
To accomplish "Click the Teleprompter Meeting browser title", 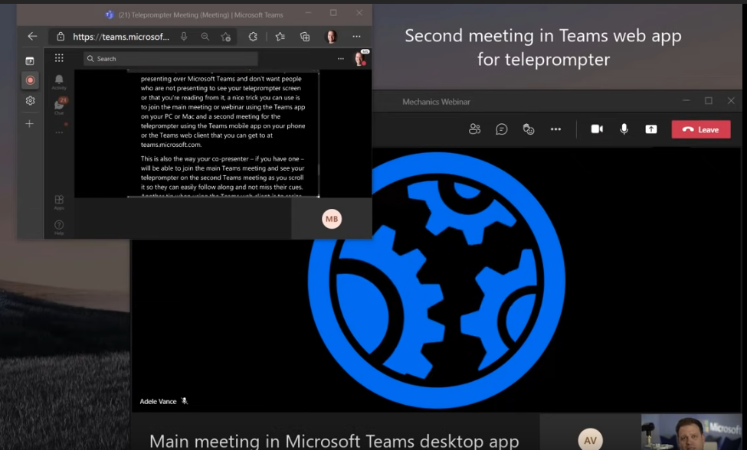I will (201, 15).
